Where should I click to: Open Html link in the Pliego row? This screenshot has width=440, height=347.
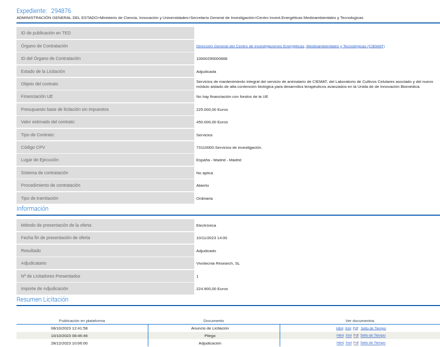[340, 335]
